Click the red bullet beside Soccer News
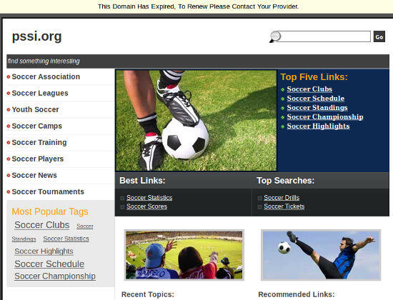 pyautogui.click(x=9, y=176)
